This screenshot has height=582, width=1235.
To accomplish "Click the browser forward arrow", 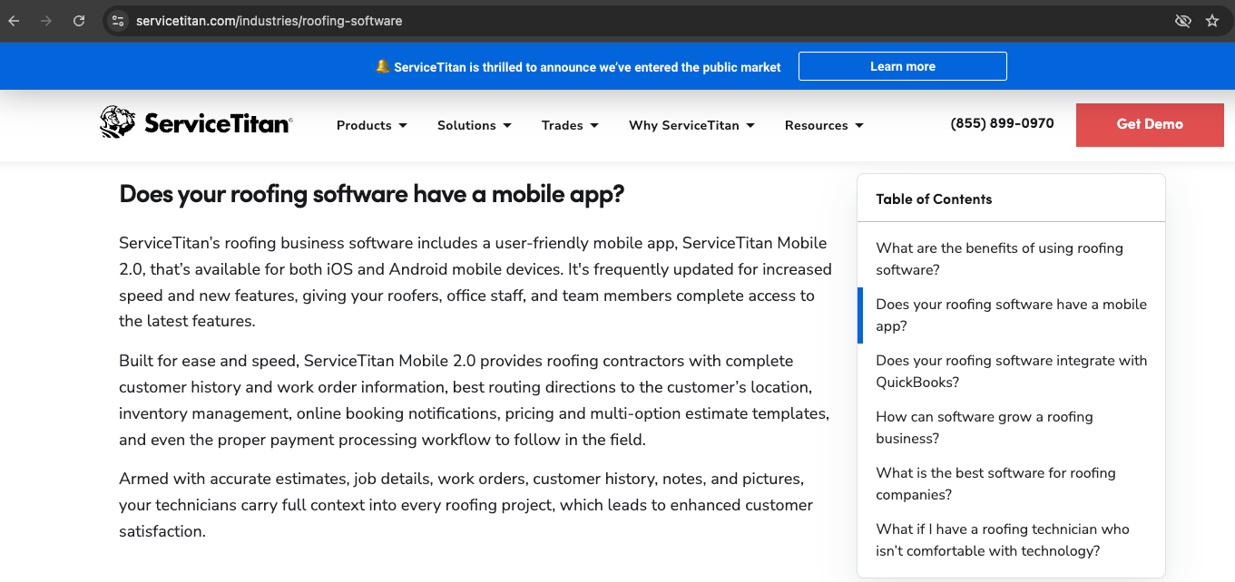I will (x=46, y=20).
